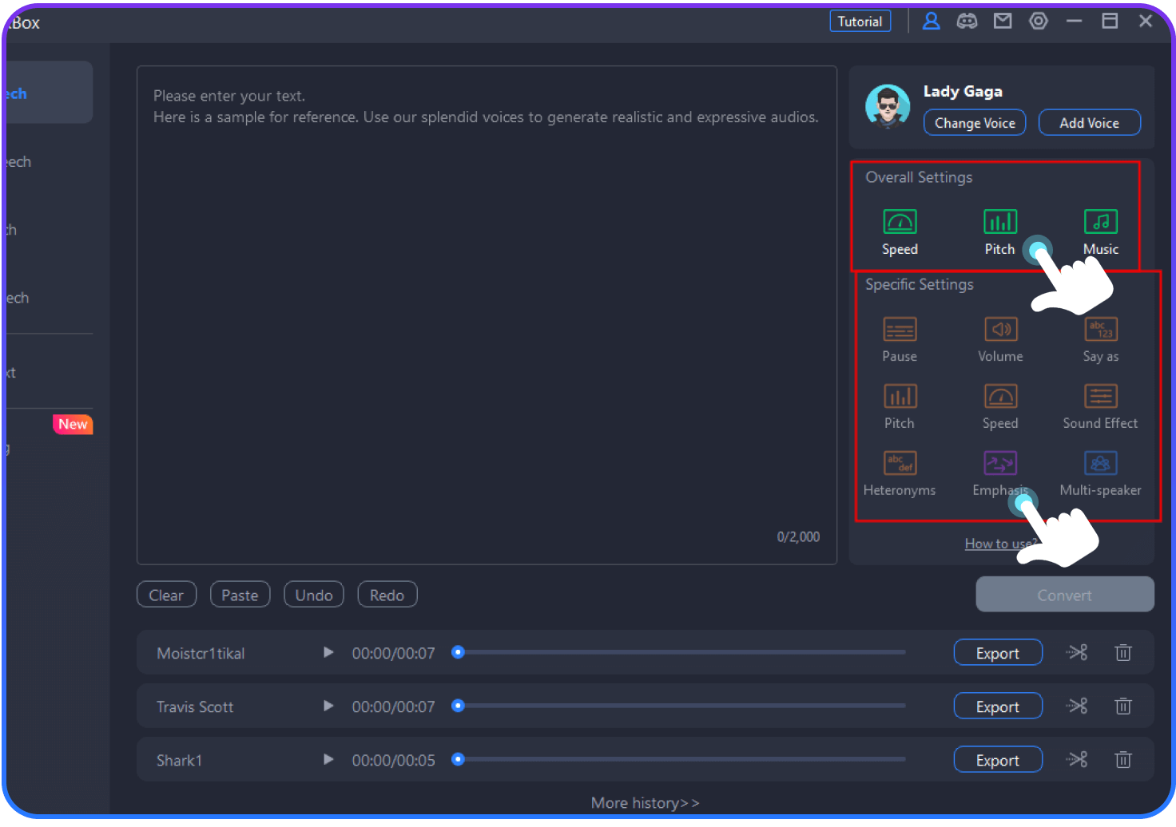
Task: Click the Lady Gaga voice name
Action: (x=963, y=91)
